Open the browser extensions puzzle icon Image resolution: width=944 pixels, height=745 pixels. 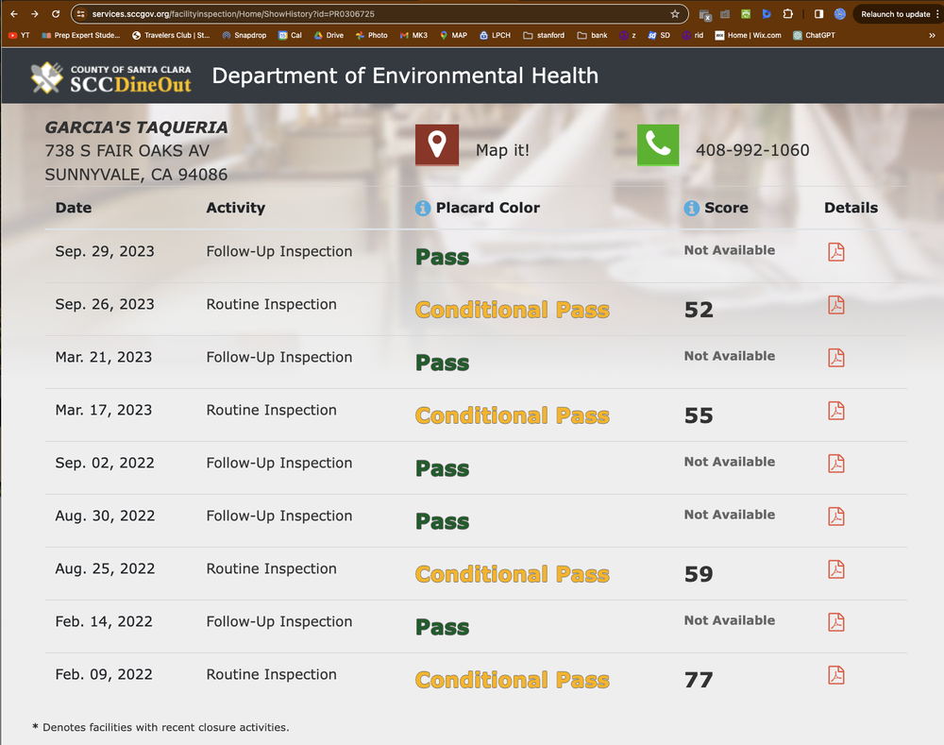[x=787, y=14]
